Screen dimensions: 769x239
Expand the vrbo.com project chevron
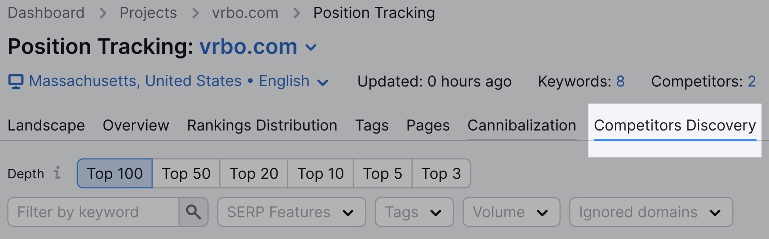(x=311, y=47)
